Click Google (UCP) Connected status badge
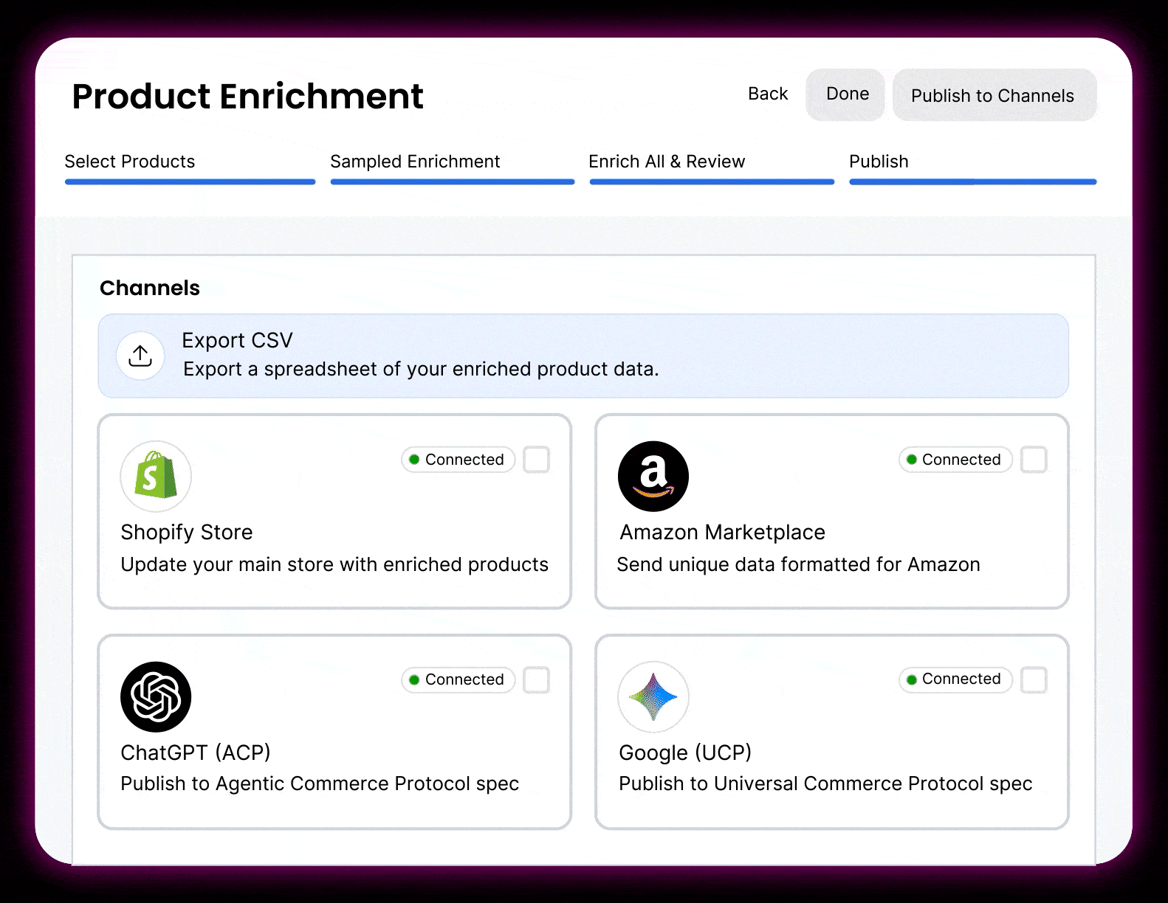The width and height of the screenshot is (1168, 903). pyautogui.click(x=955, y=679)
